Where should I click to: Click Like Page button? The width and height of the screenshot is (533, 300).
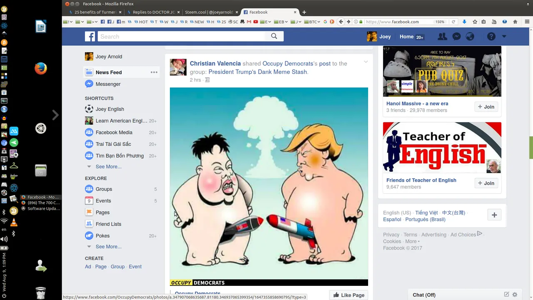click(x=349, y=295)
